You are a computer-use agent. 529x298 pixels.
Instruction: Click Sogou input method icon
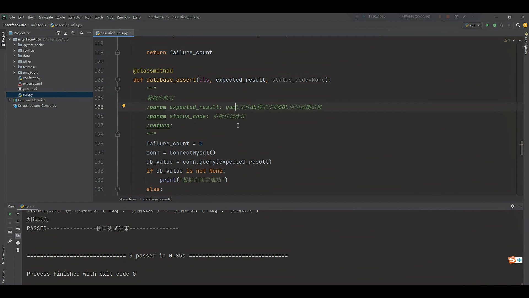512,260
